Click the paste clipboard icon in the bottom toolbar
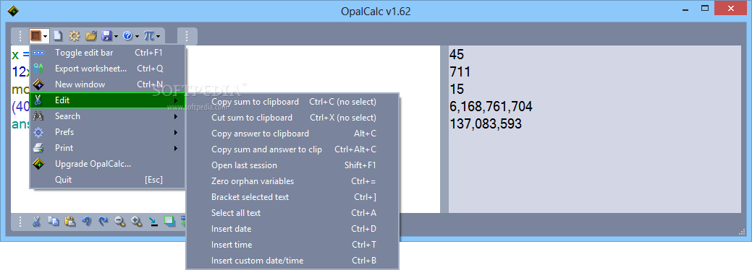Screen dimensions: 752x270 pos(70,221)
